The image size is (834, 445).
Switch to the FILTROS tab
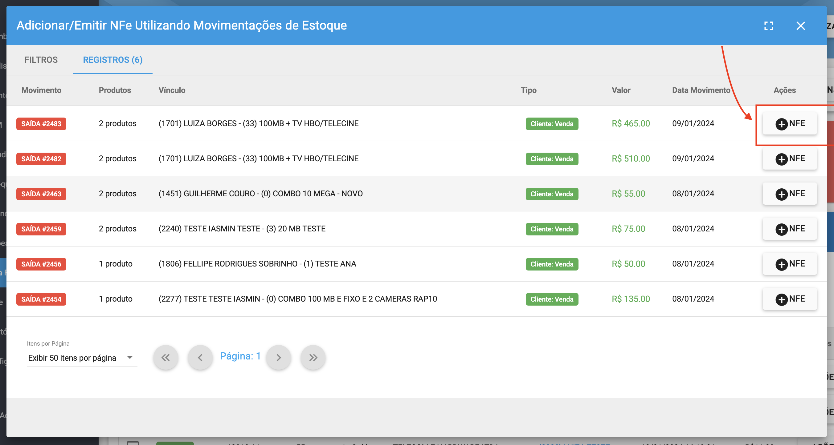coord(41,60)
